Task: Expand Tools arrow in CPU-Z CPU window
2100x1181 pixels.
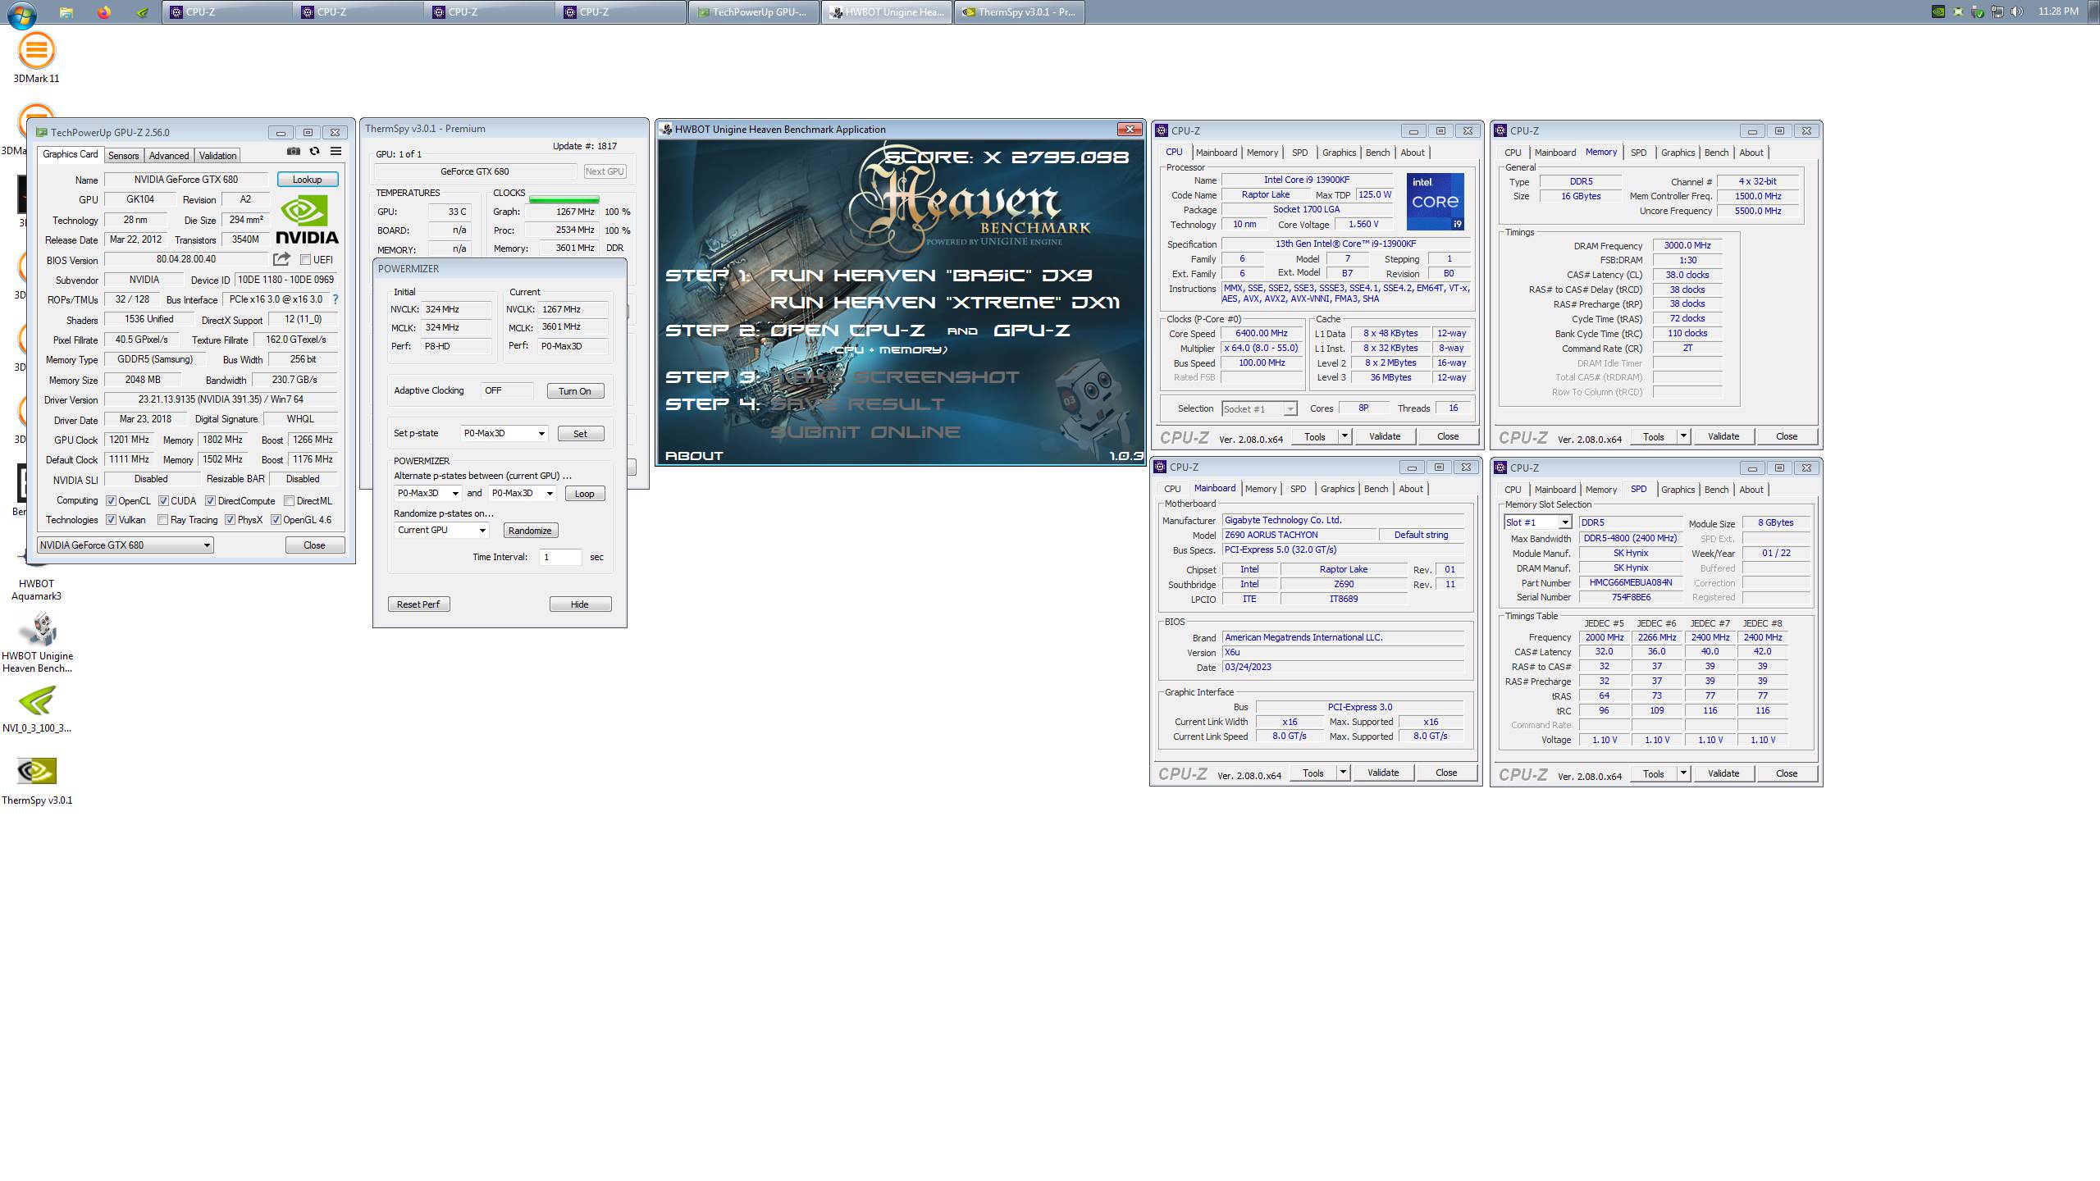Action: (1344, 436)
